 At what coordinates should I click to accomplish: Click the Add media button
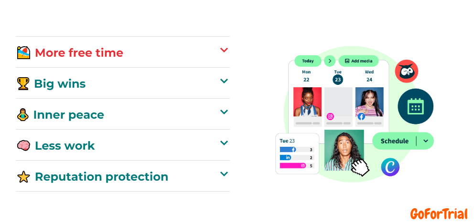pyautogui.click(x=358, y=61)
